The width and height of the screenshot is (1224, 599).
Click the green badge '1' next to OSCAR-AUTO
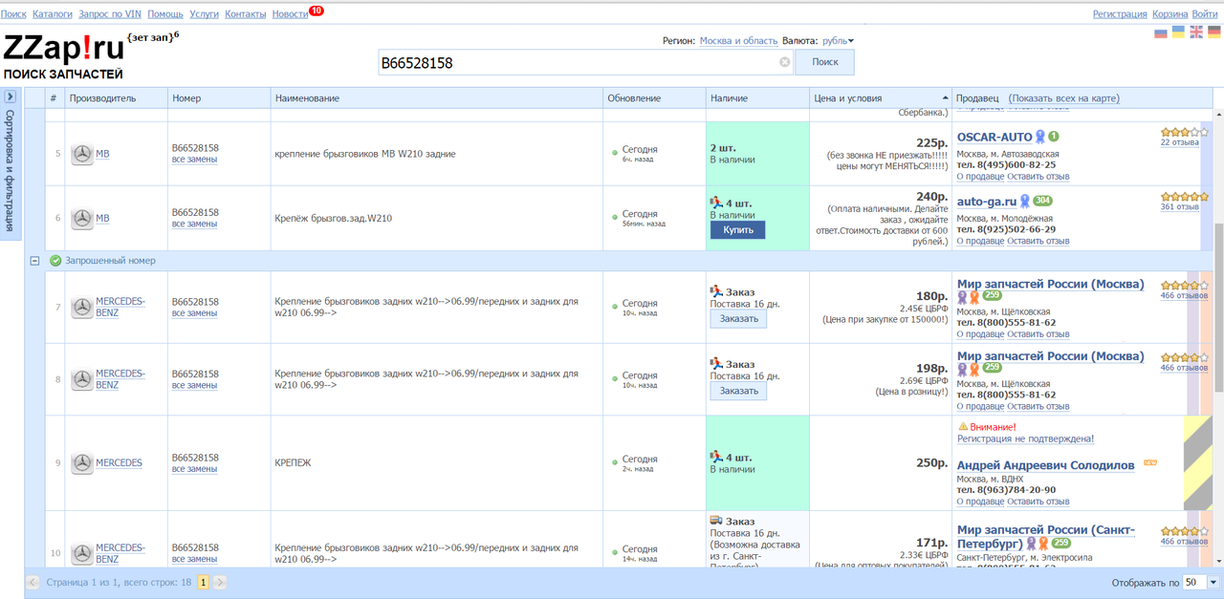1054,137
